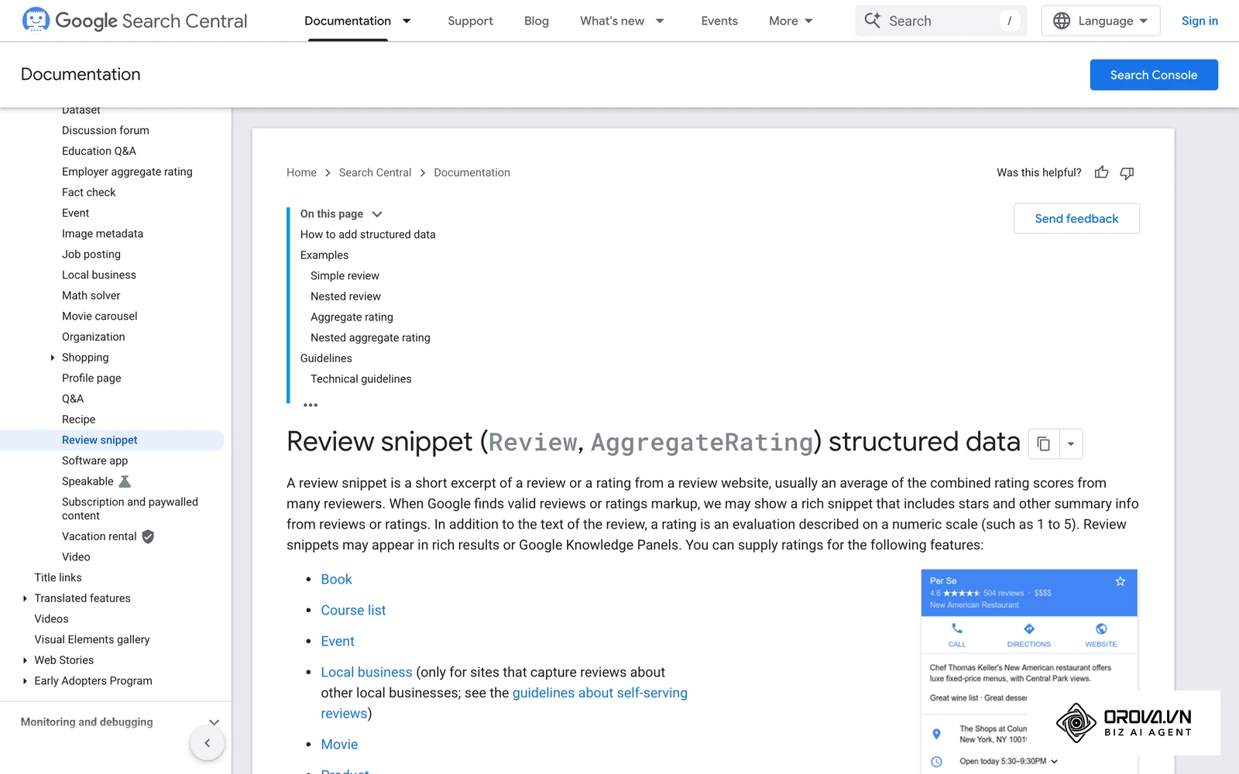Viewport: 1239px width, 774px height.
Task: Open the Support menu item
Action: [470, 21]
